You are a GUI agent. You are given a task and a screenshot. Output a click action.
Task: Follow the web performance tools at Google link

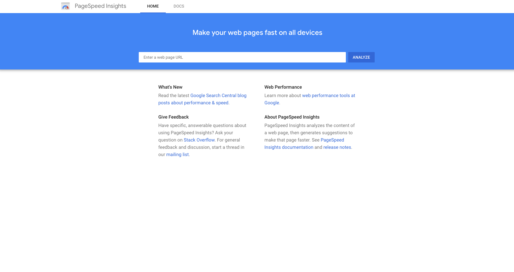pyautogui.click(x=328, y=96)
